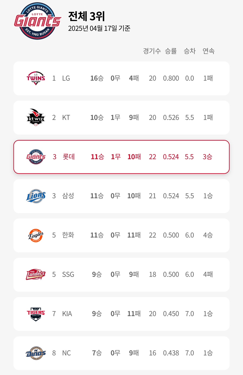Click the 승차 column header
Screen dimensions: 243x375
tap(190, 51)
